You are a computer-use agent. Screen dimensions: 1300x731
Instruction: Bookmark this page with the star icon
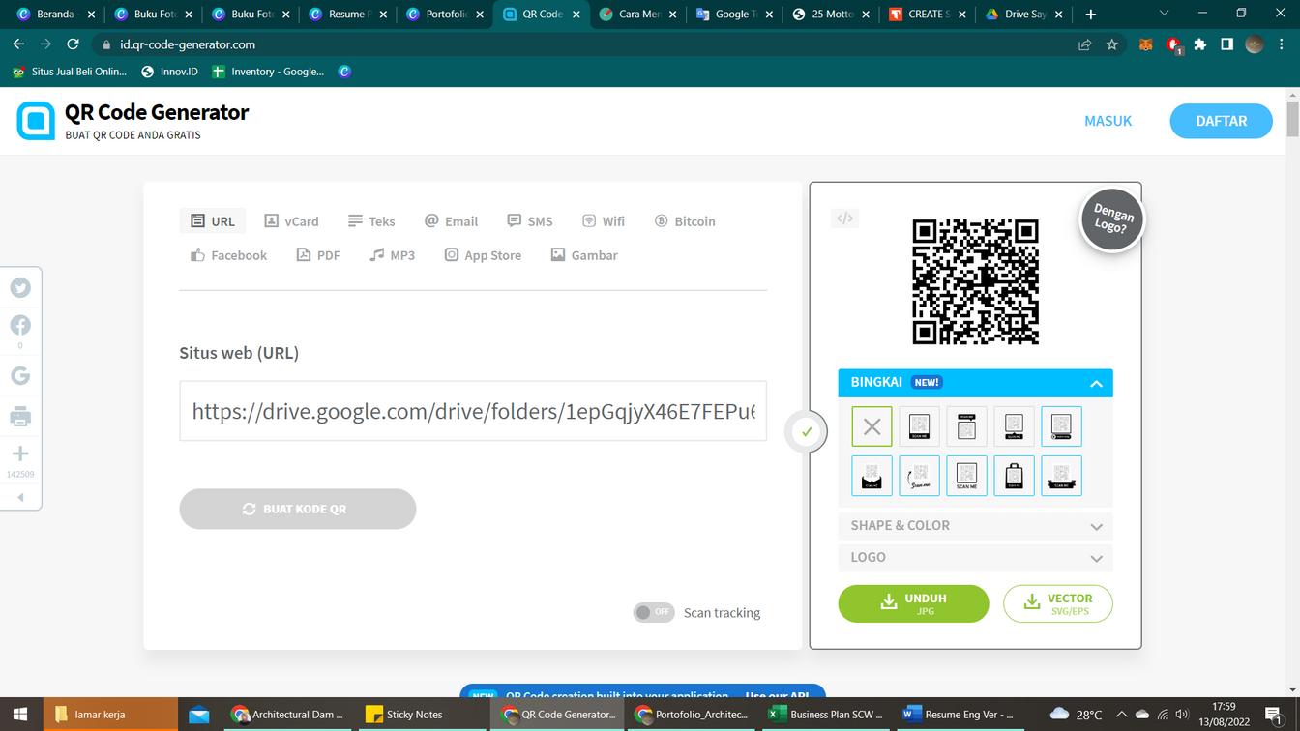pyautogui.click(x=1112, y=44)
